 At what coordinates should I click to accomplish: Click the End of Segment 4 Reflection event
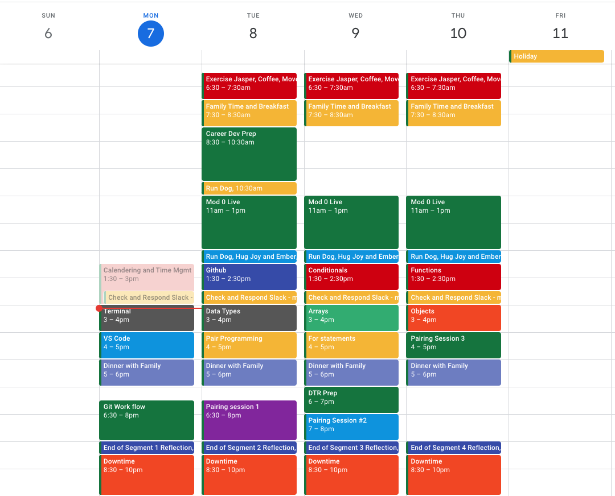453,448
